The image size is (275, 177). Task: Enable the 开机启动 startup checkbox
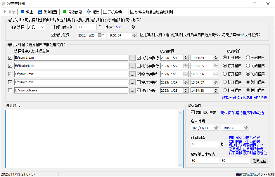(104, 12)
